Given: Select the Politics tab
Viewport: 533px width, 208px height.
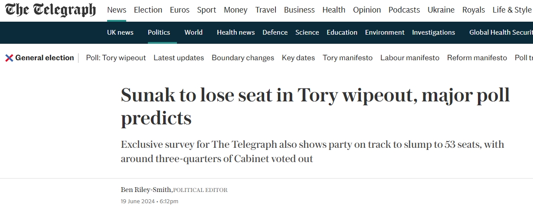Looking at the screenshot, I should coord(159,32).
